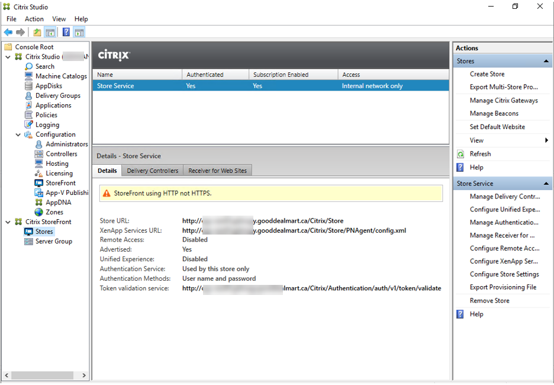Click Configure Store Settings action

[504, 274]
